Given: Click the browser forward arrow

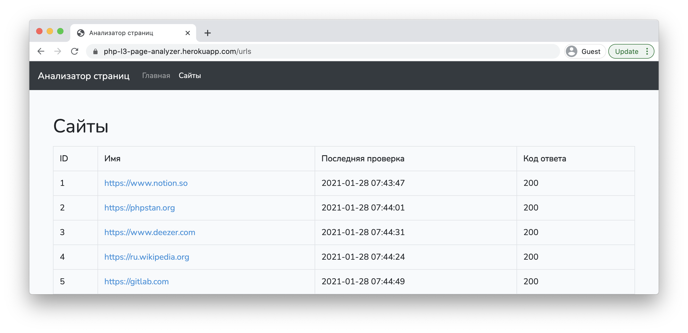Looking at the screenshot, I should [58, 51].
